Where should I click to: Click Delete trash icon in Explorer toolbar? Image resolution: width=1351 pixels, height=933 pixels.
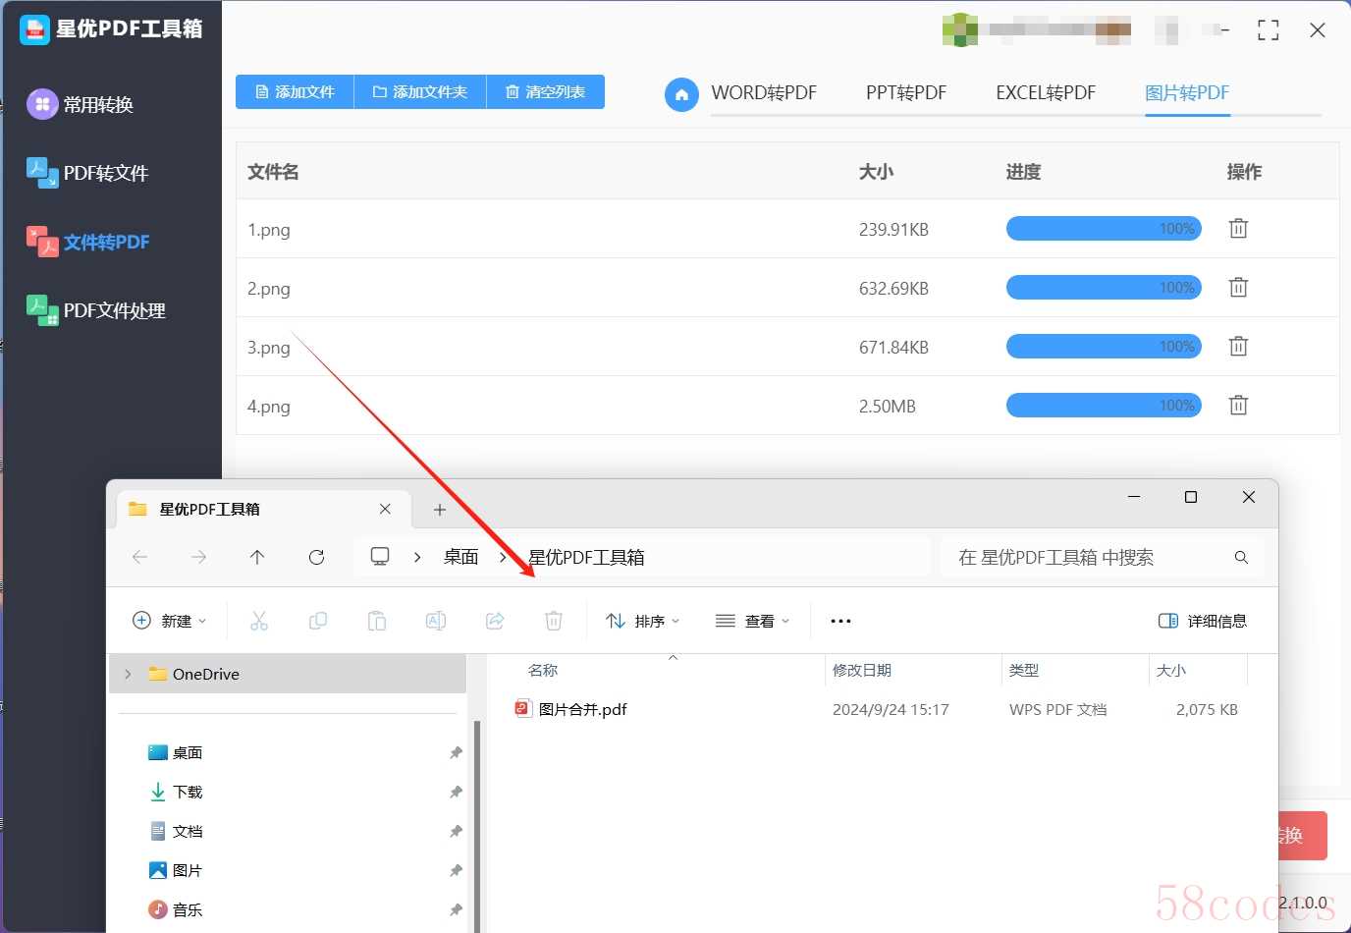pyautogui.click(x=554, y=621)
